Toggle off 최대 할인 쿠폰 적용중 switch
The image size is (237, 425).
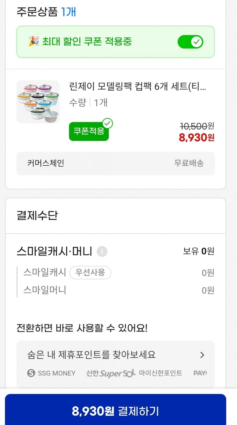click(x=190, y=42)
